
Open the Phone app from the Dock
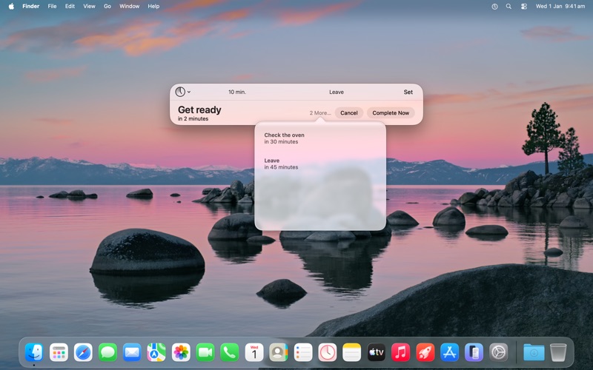[230, 352]
